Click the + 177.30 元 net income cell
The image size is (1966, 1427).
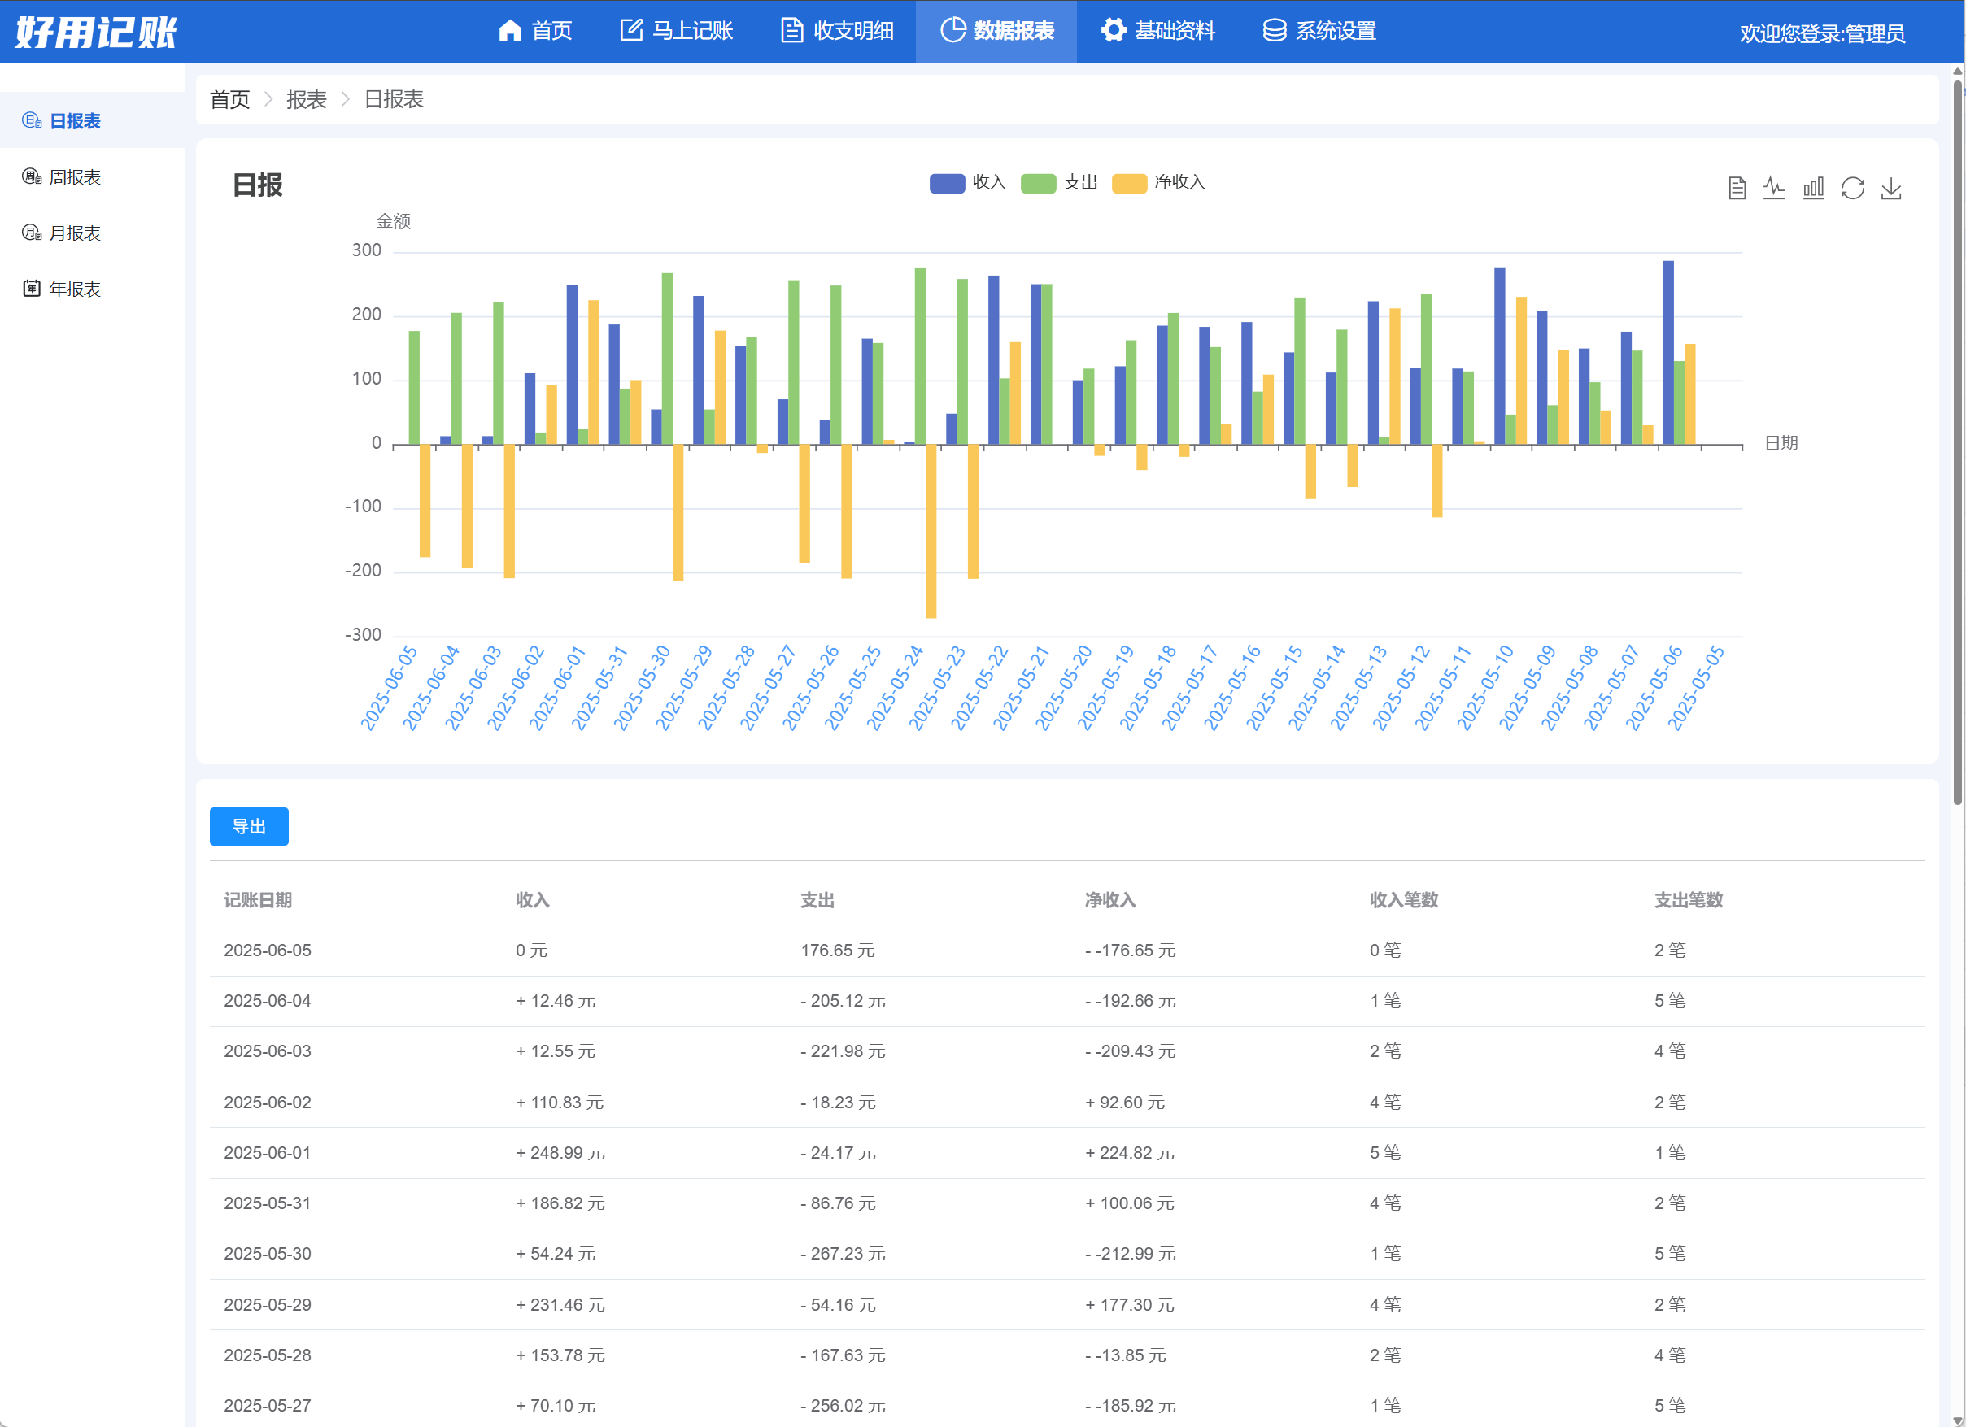(1130, 1305)
